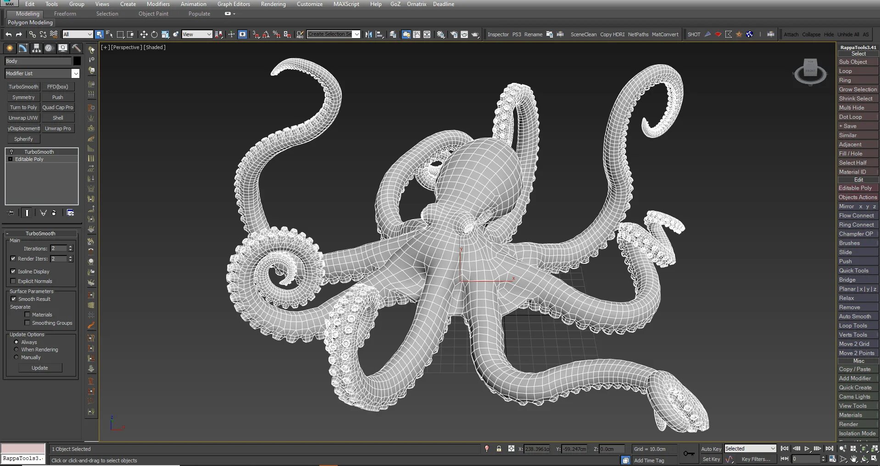Open the Modifier List dropdown
The image size is (880, 466).
pyautogui.click(x=75, y=73)
